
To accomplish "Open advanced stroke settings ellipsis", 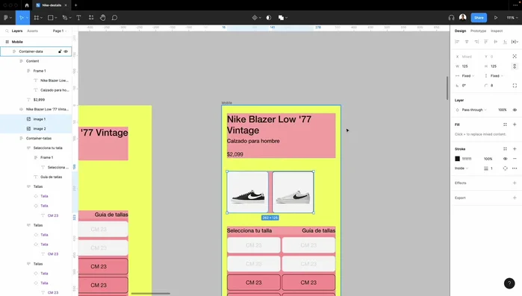I will (515, 169).
